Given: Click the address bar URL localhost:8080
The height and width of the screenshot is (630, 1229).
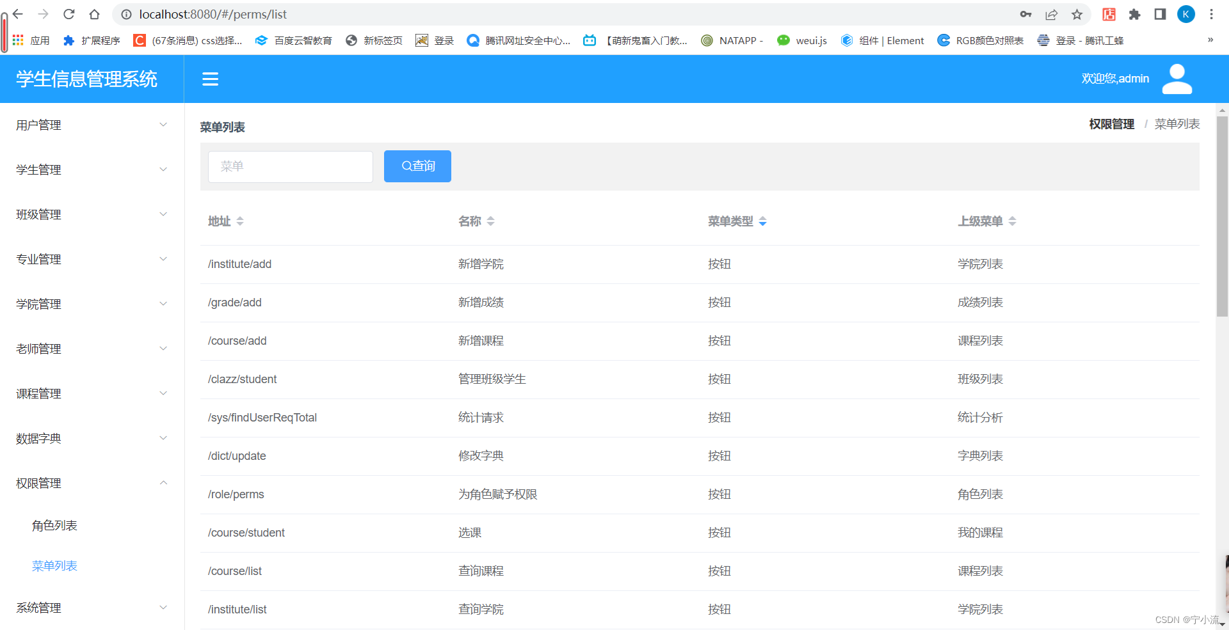Looking at the screenshot, I should (213, 14).
